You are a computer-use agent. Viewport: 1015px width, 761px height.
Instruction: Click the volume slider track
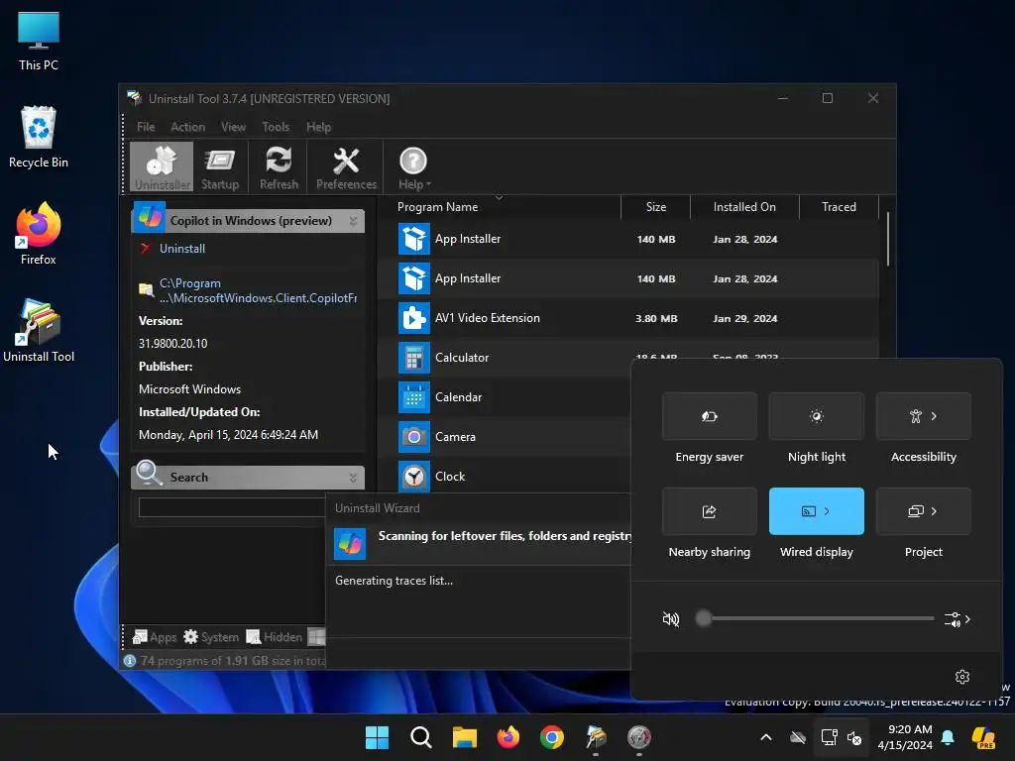point(818,618)
